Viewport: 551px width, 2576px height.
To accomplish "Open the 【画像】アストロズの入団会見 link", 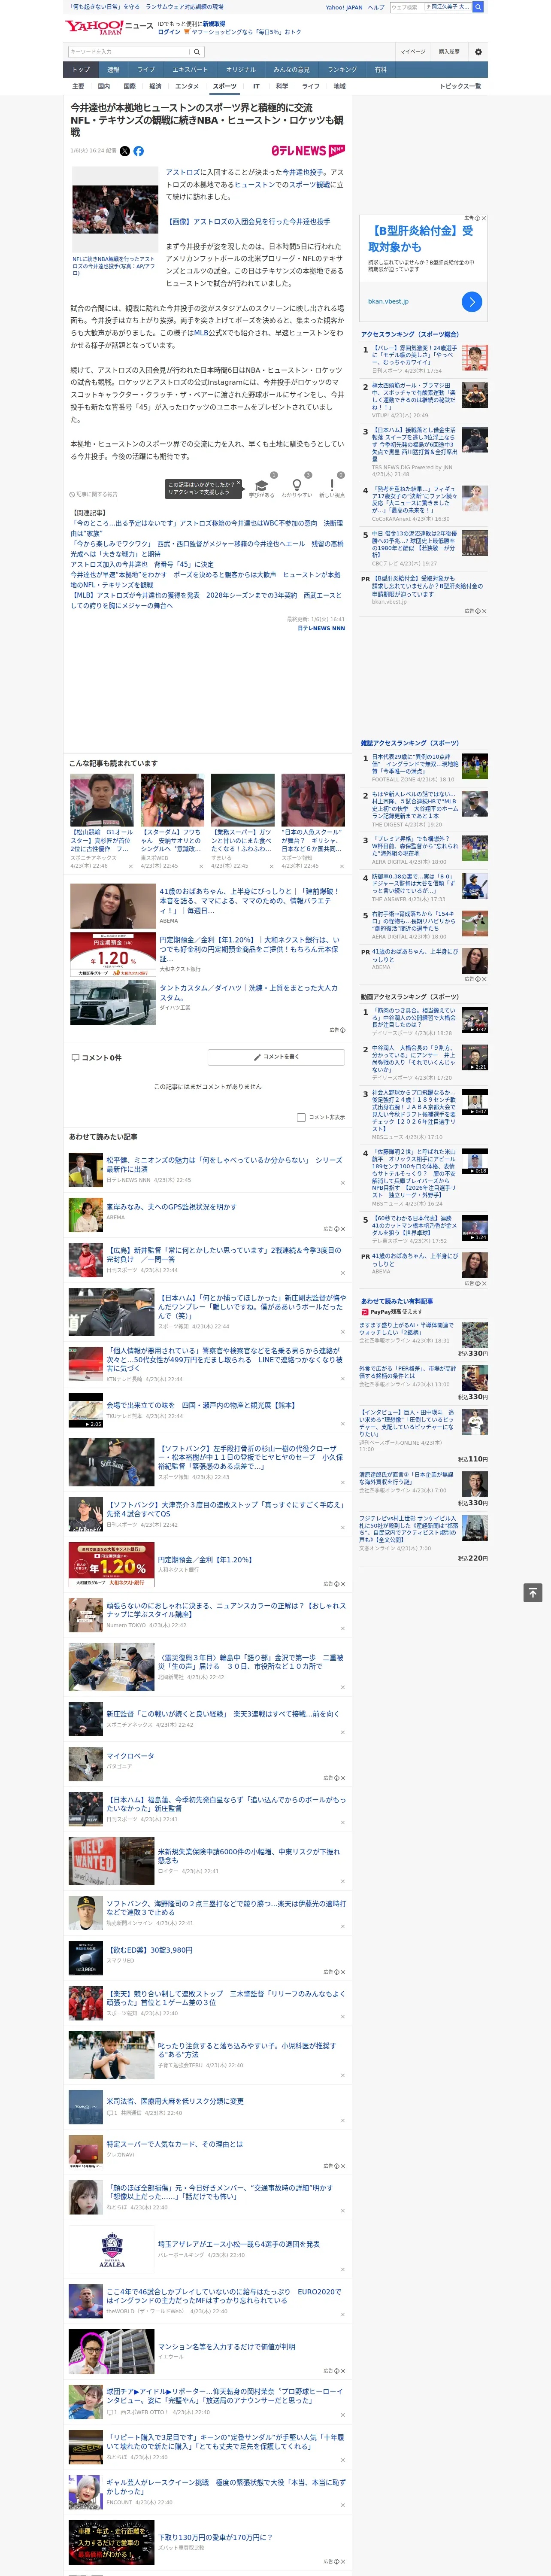I will tap(248, 222).
